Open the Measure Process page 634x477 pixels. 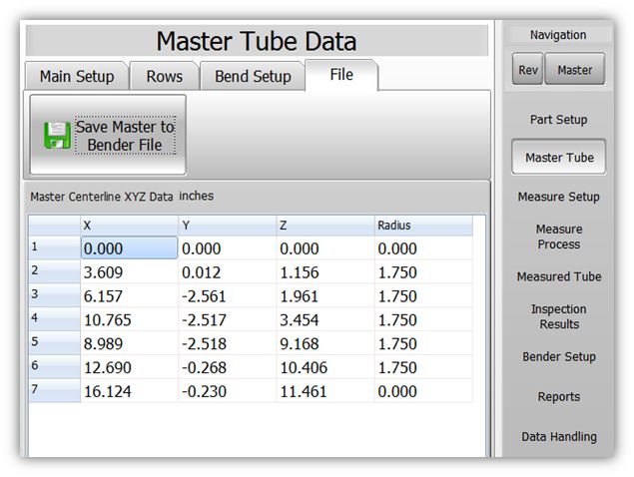click(558, 237)
